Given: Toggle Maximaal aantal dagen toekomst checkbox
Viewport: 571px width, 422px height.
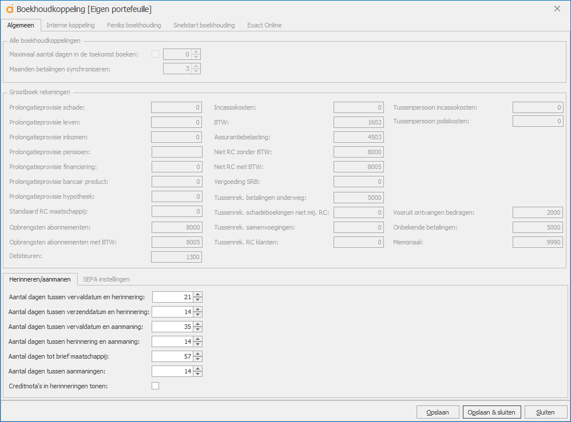Looking at the screenshot, I should pos(156,54).
